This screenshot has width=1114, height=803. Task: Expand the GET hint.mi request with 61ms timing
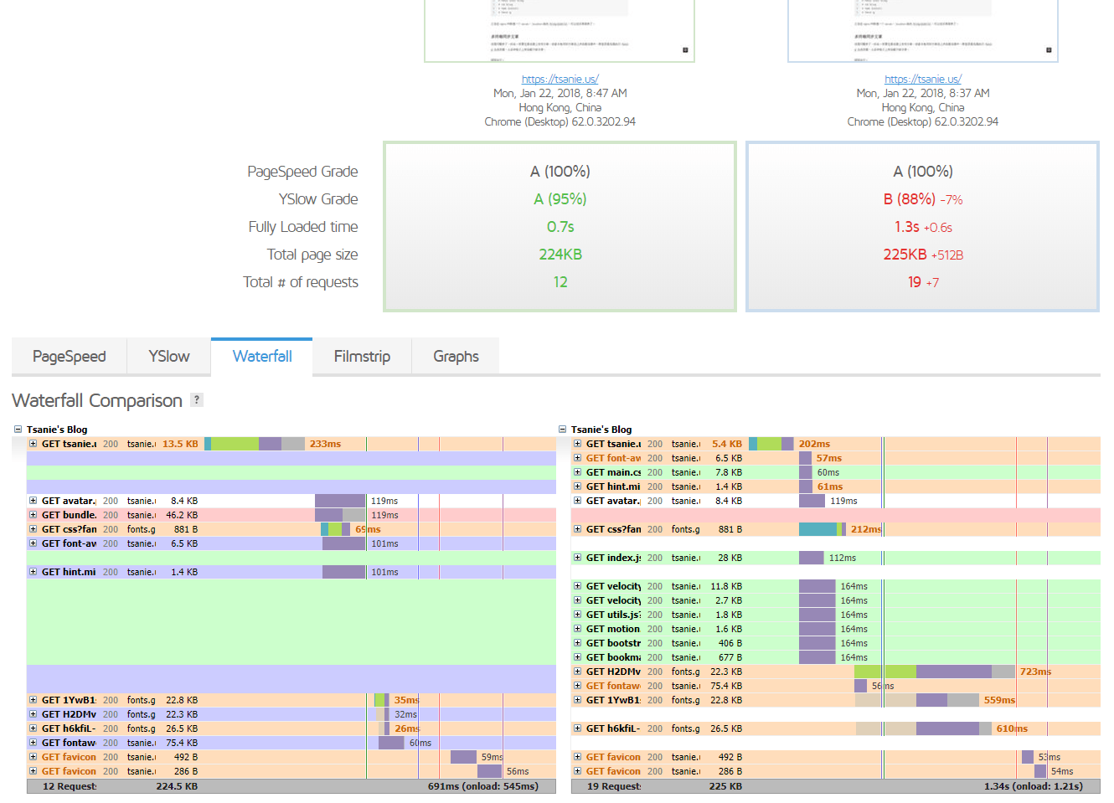578,486
